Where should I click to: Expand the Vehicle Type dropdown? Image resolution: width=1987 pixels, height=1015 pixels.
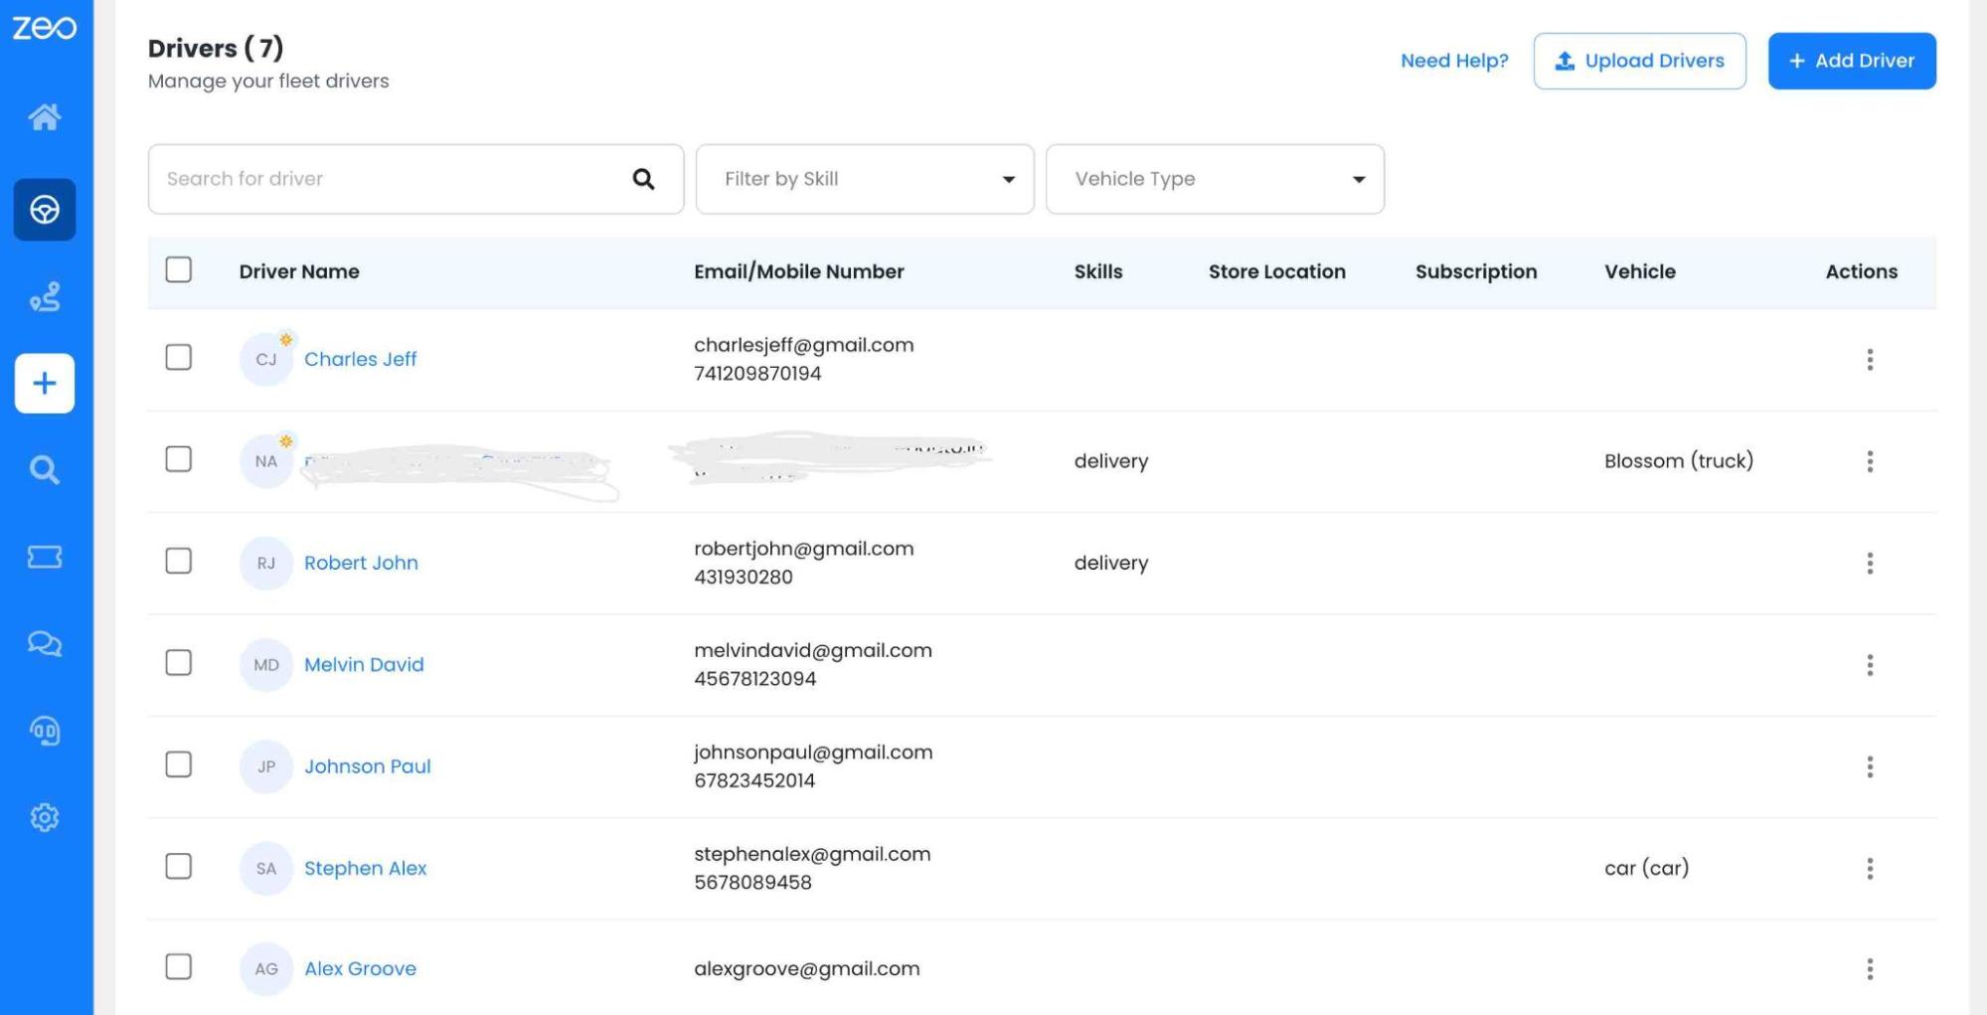coord(1214,179)
